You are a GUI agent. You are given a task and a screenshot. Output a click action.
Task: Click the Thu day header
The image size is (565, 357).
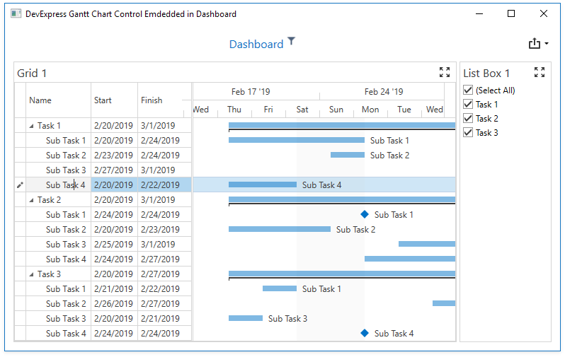(234, 110)
